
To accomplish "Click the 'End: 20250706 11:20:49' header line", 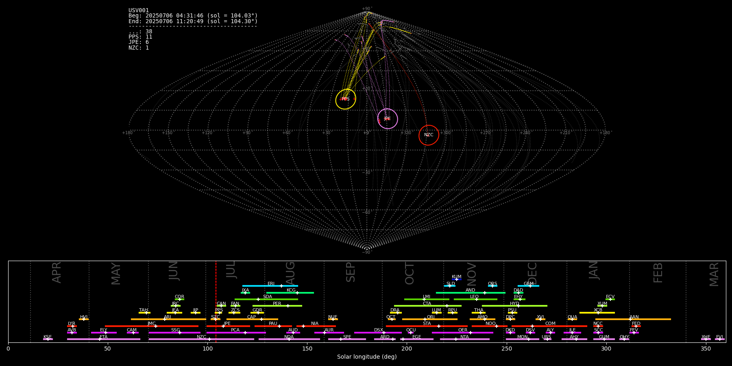I will click(x=193, y=21).
